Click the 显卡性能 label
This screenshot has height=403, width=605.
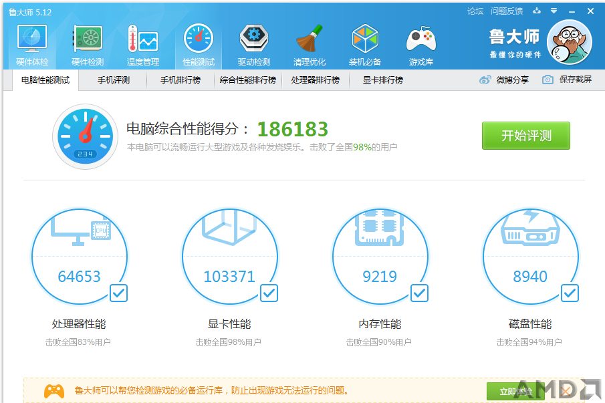click(229, 324)
